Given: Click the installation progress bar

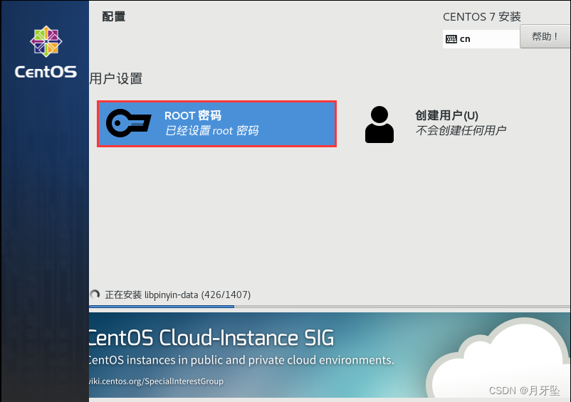Looking at the screenshot, I should (x=330, y=307).
